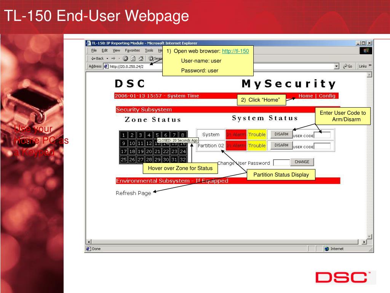This screenshot has width=390, height=293.
Task: Click the Internet zone globe in status bar
Action: 327,249
